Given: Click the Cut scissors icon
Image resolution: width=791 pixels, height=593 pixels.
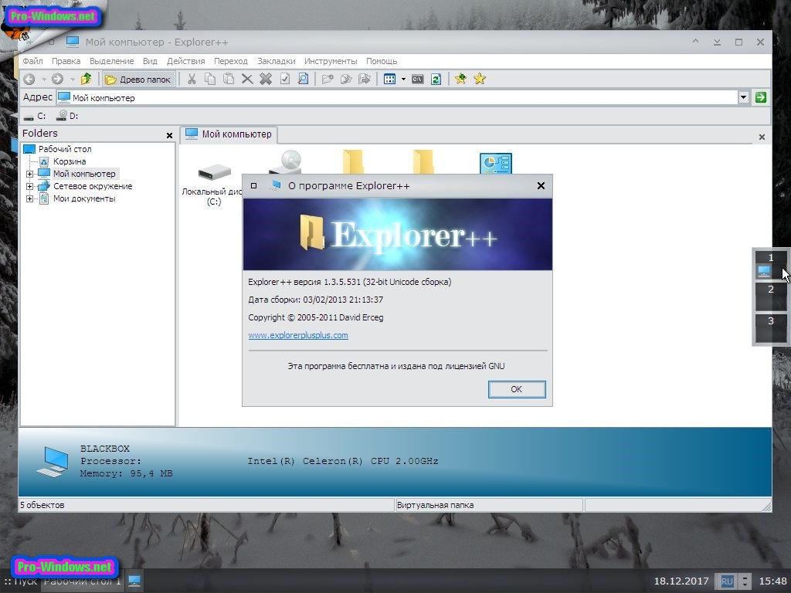Looking at the screenshot, I should 192,80.
